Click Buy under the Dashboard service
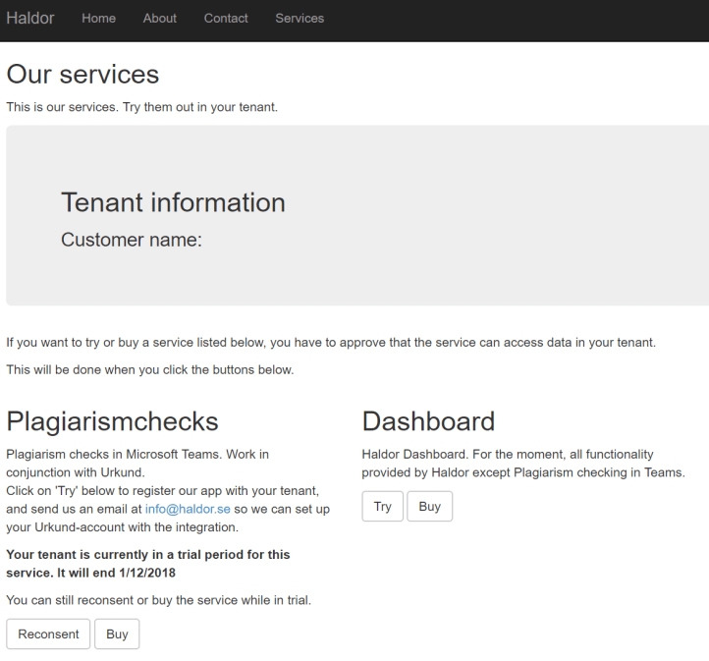The image size is (709, 661). pyautogui.click(x=429, y=506)
